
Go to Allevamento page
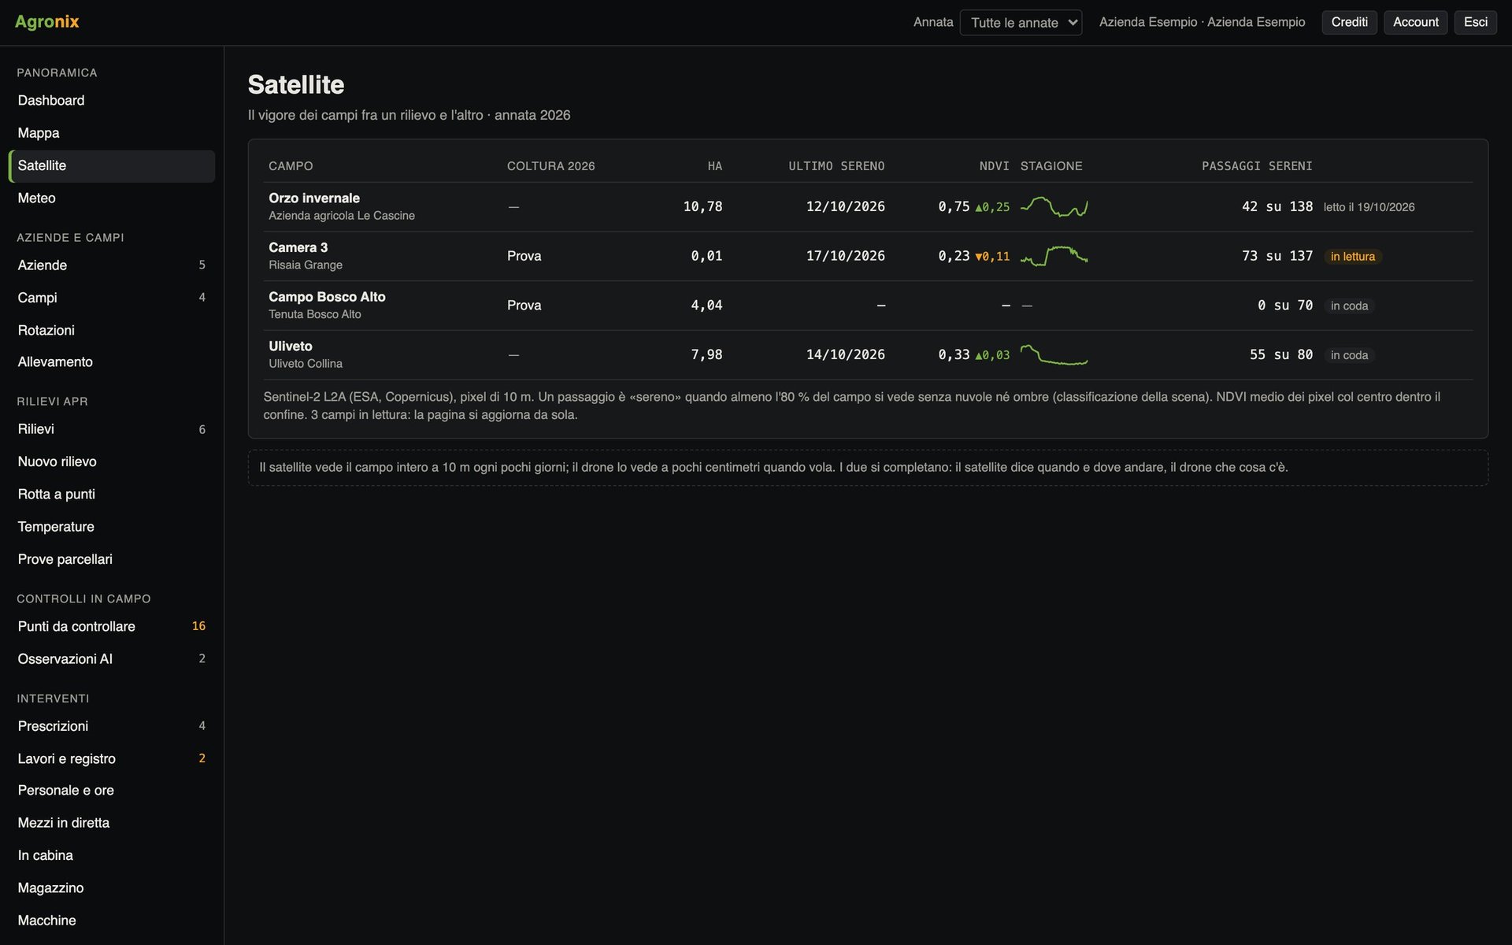click(111, 362)
